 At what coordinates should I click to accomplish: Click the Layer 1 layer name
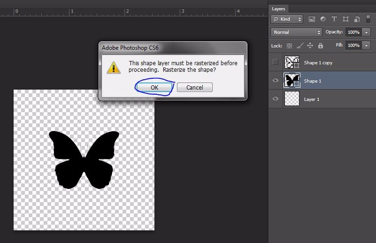pos(312,99)
